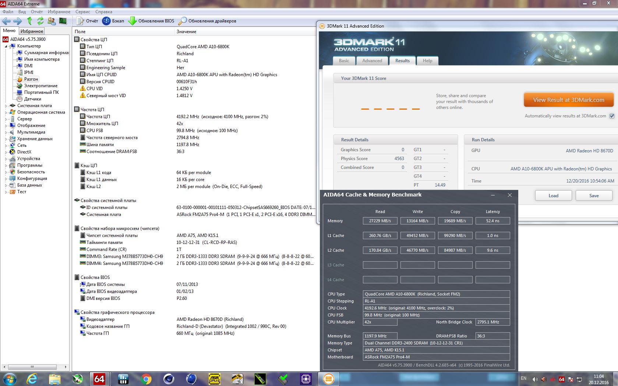The width and height of the screenshot is (618, 386).
Task: Switch to AIDA64 on the taskbar
Action: 99,379
